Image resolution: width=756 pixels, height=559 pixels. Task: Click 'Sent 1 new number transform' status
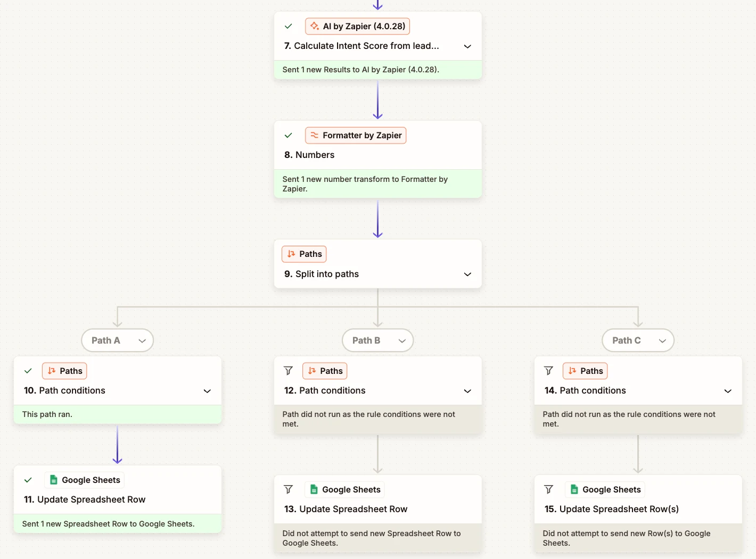pyautogui.click(x=378, y=184)
